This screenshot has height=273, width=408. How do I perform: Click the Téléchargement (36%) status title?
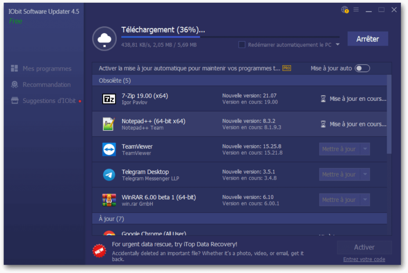(163, 29)
